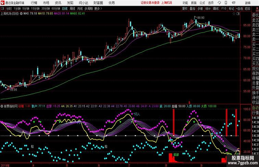Click the 叠加 overlay button
Screen dimensions: 259x167
(193, 9)
